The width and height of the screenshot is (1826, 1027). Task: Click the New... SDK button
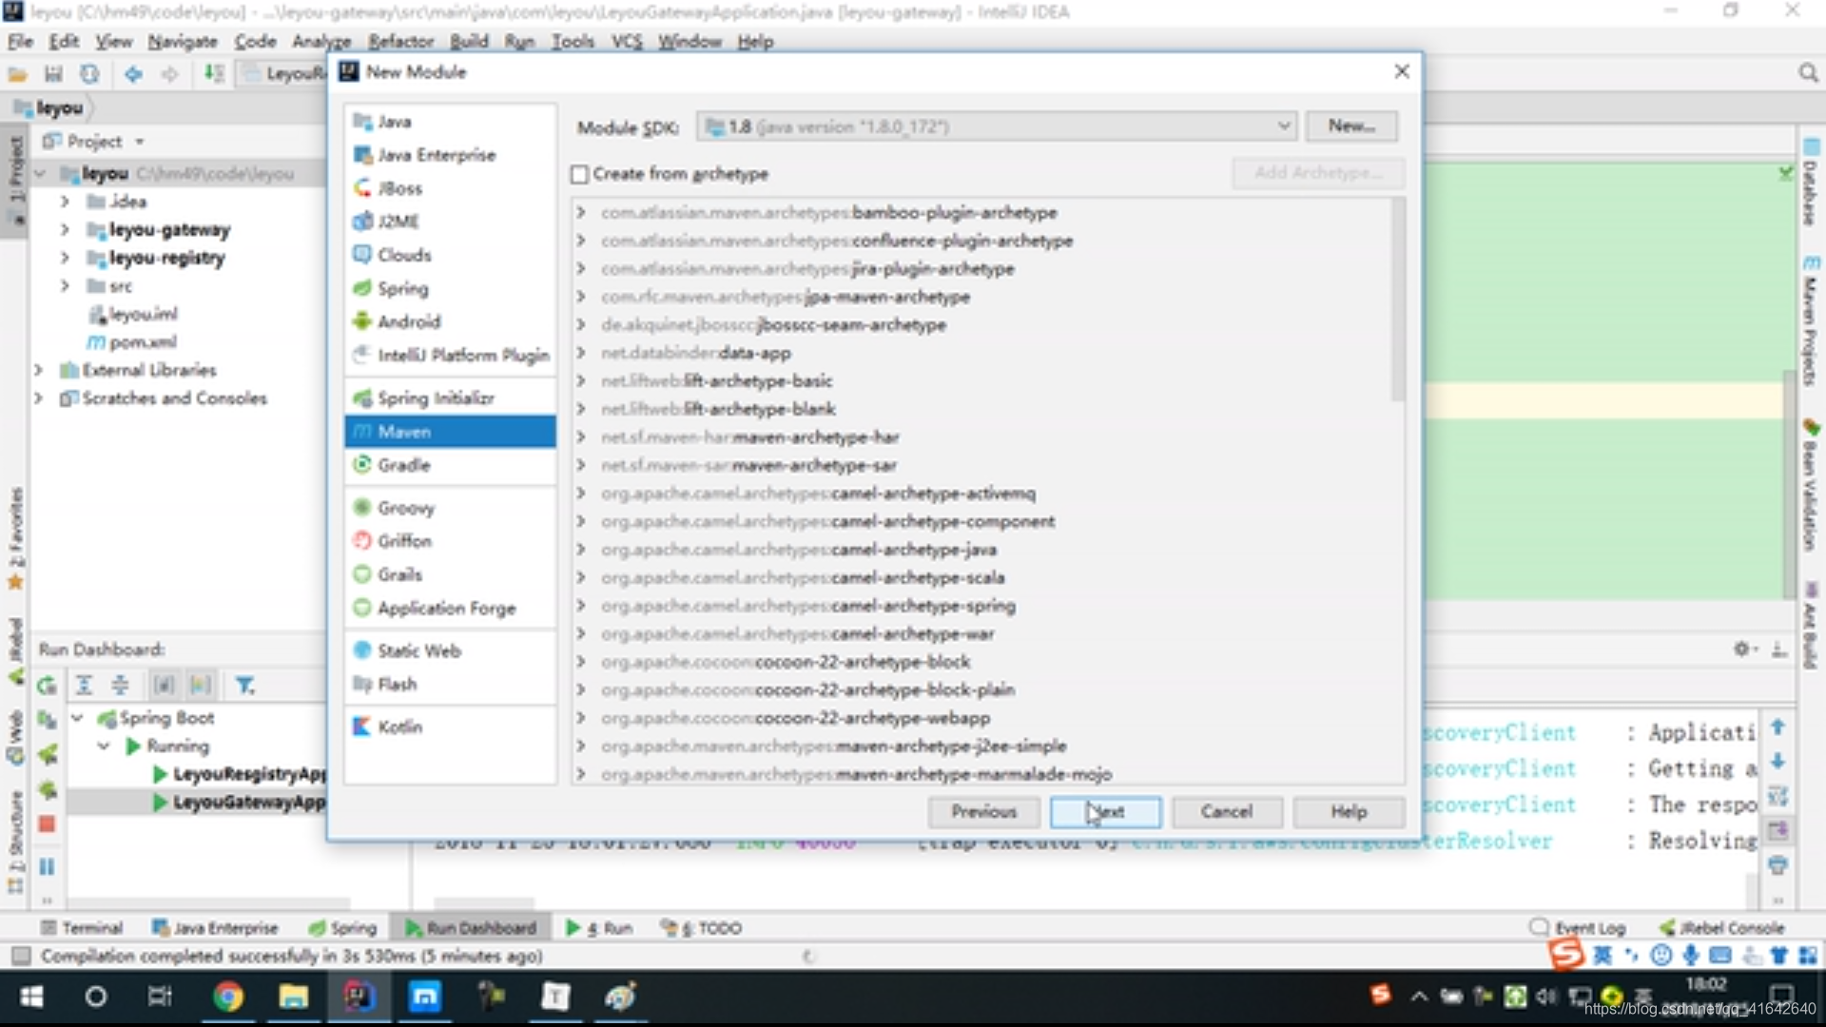point(1351,126)
